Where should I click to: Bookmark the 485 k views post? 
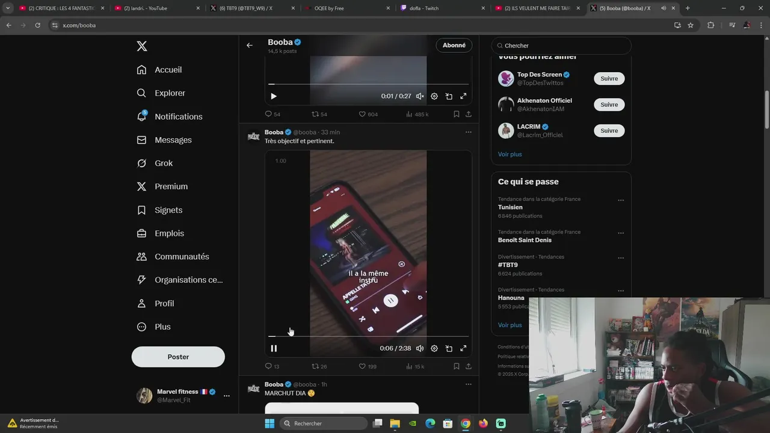pos(457,114)
